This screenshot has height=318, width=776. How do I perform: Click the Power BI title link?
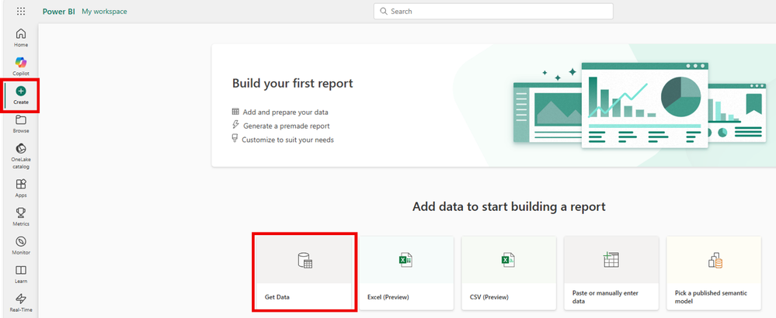click(58, 12)
